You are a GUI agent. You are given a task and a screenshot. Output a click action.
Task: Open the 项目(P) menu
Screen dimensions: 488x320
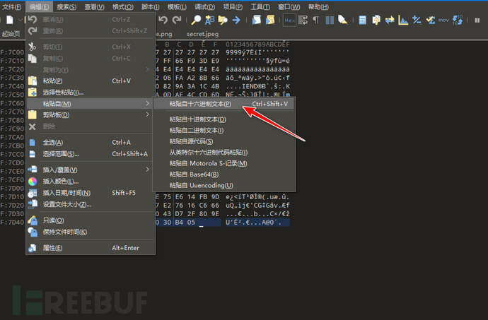pyautogui.click(x=233, y=7)
